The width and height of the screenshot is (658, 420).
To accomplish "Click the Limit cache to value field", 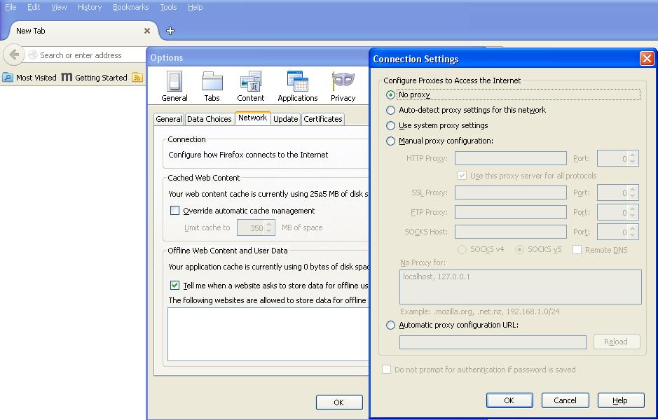I will [x=251, y=227].
